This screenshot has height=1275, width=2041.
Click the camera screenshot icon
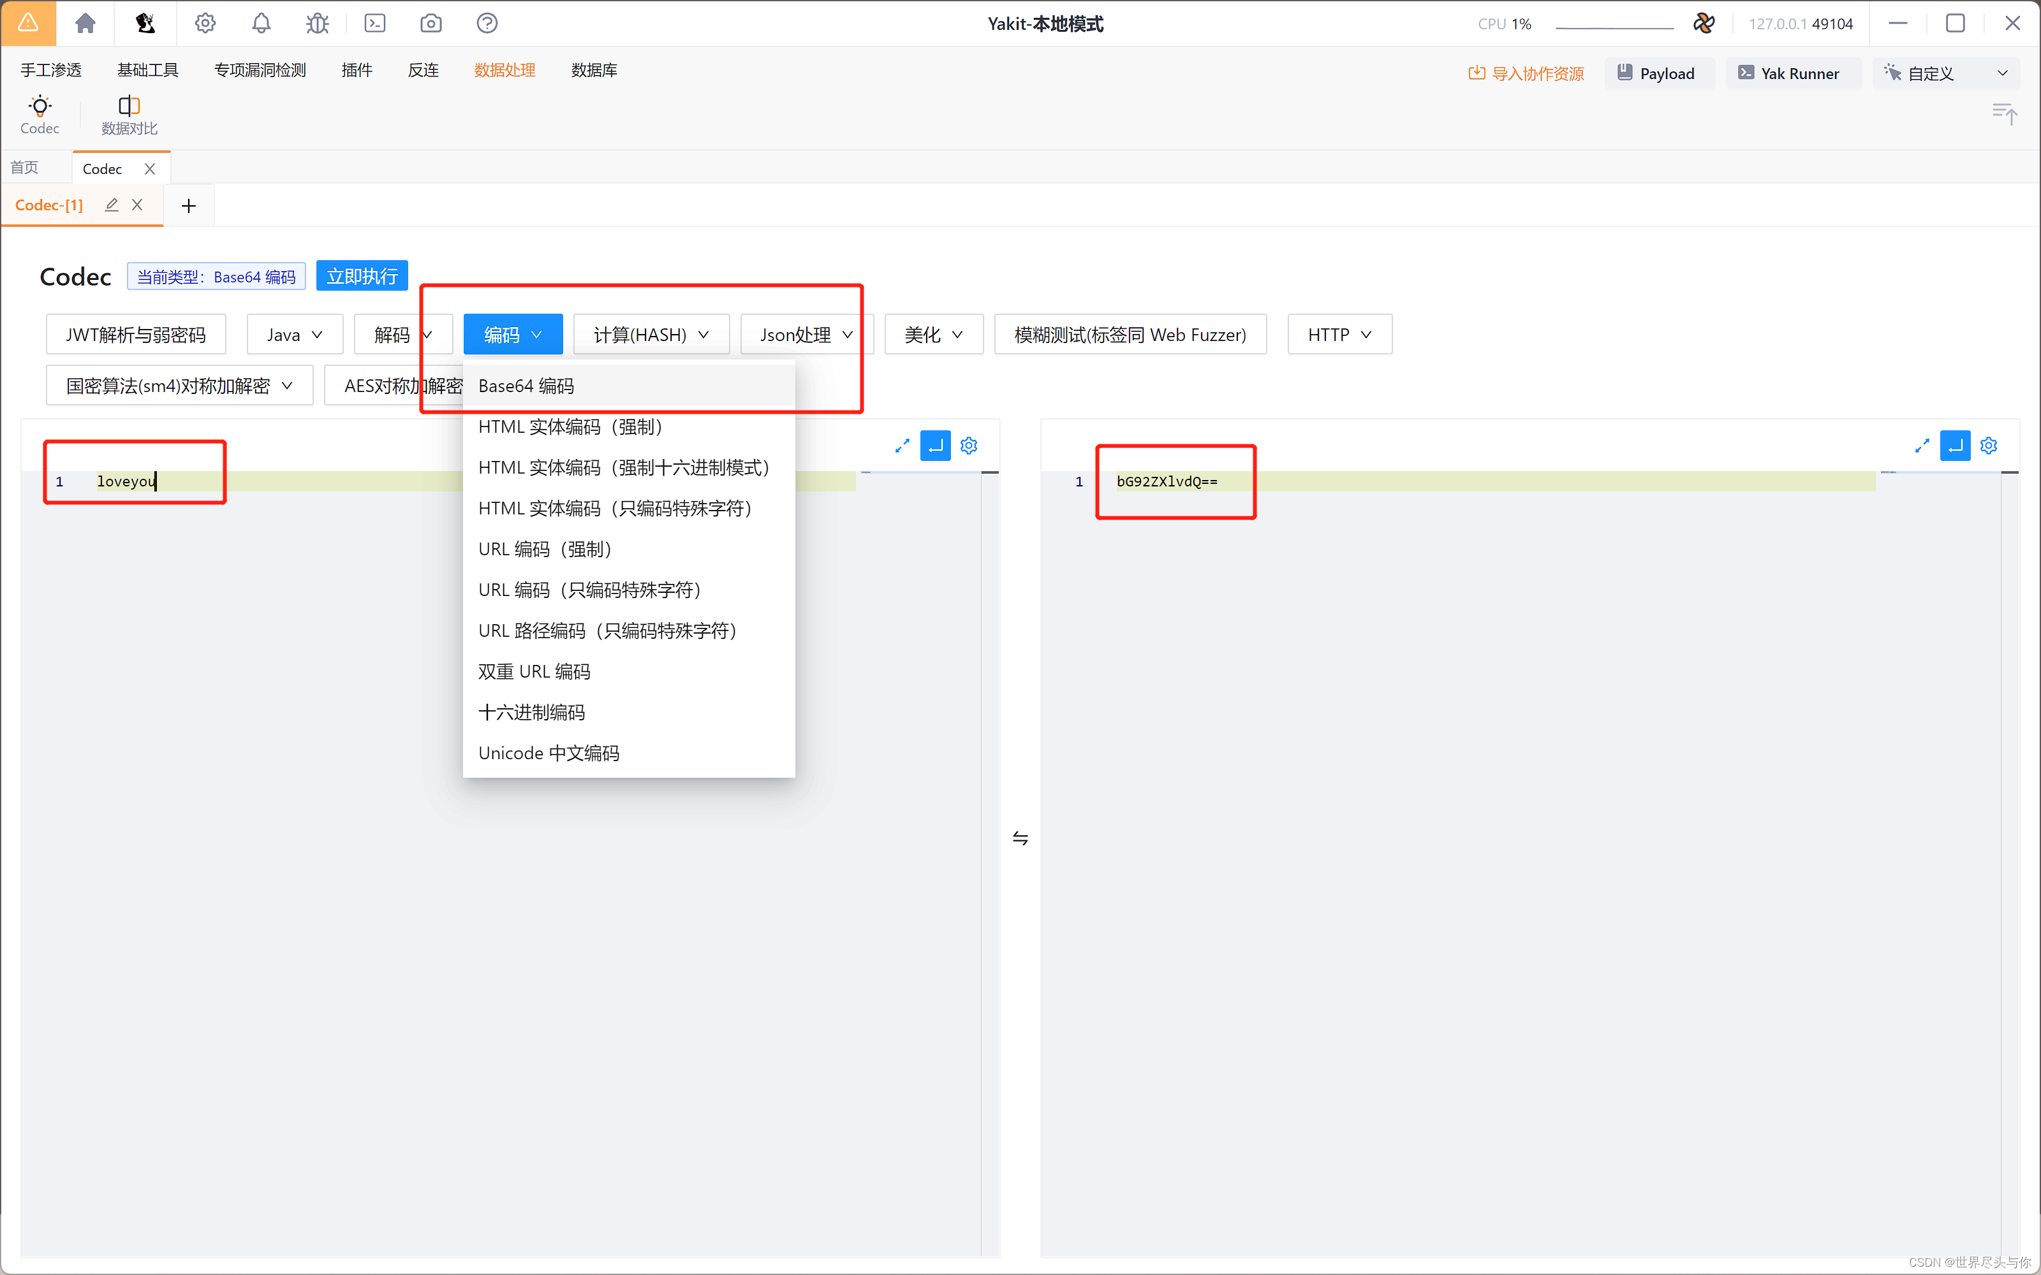tap(431, 23)
